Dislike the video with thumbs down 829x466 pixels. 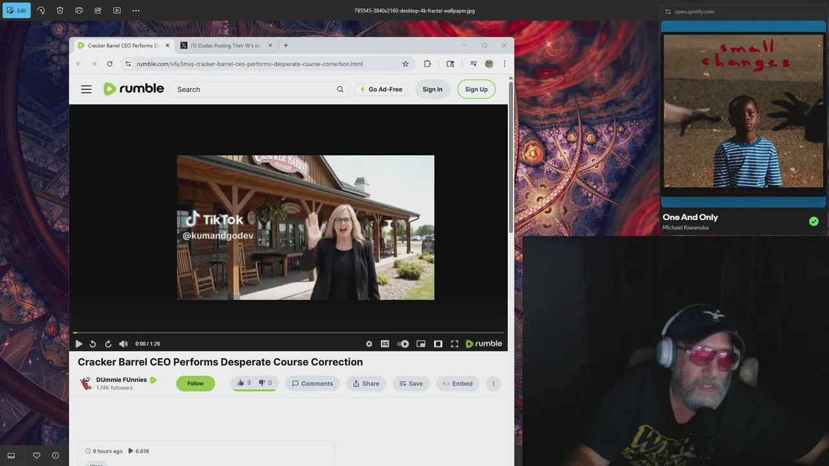[x=265, y=383]
